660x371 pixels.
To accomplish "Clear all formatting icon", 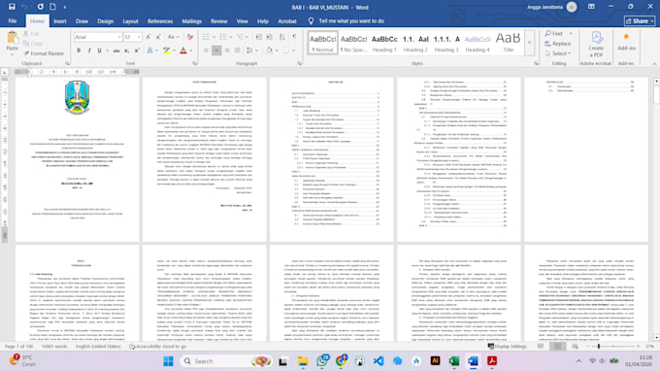I will click(190, 37).
